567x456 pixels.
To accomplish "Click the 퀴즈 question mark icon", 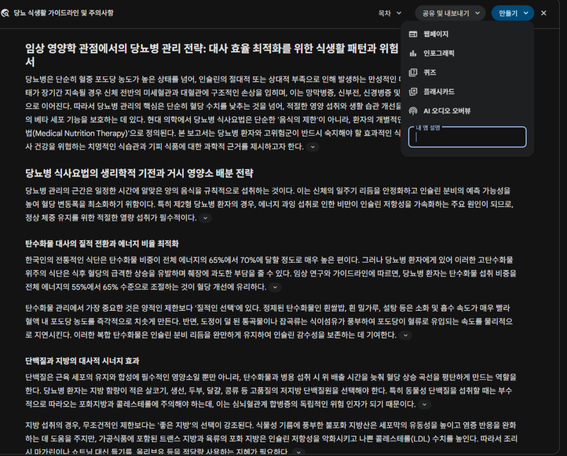I will [x=413, y=72].
